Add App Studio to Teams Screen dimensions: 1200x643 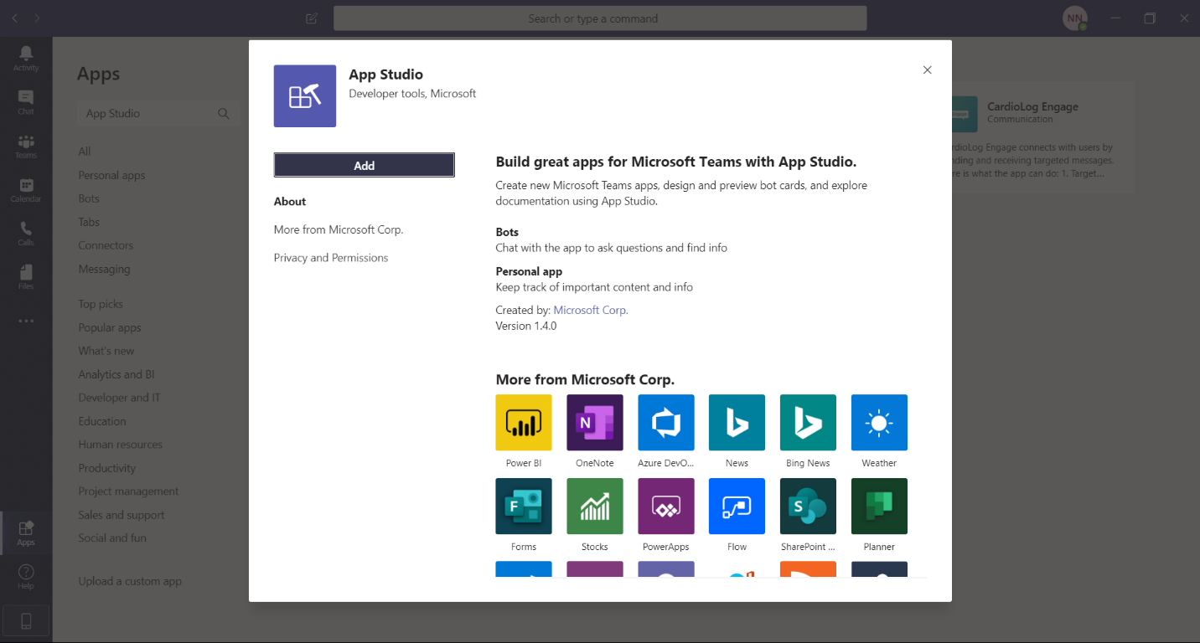coord(364,166)
